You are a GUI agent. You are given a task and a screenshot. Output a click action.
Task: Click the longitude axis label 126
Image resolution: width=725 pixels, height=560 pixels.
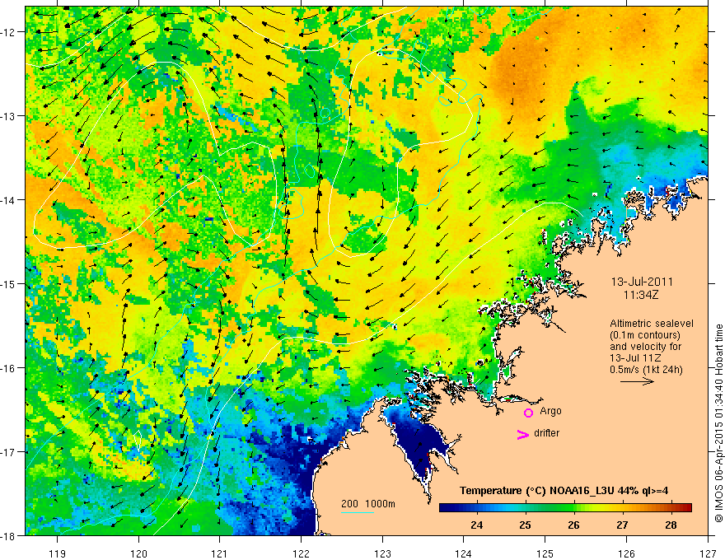coord(626,553)
